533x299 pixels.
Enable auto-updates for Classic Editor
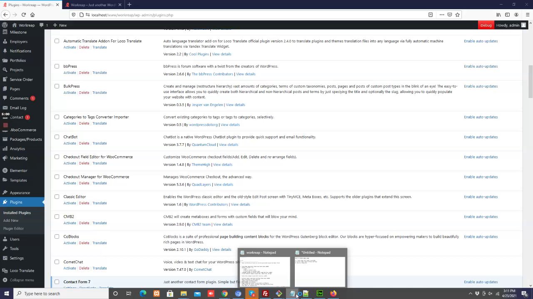pyautogui.click(x=481, y=197)
